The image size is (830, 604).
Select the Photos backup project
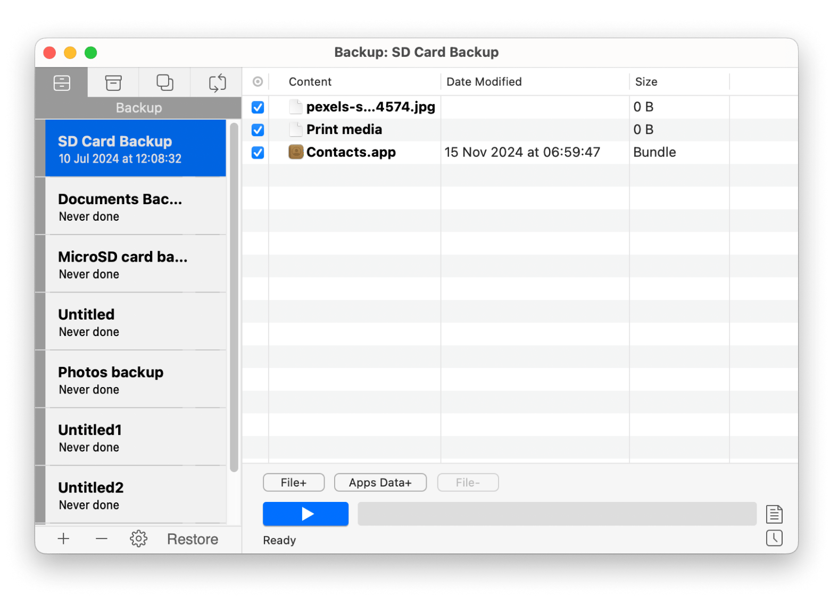coord(136,380)
